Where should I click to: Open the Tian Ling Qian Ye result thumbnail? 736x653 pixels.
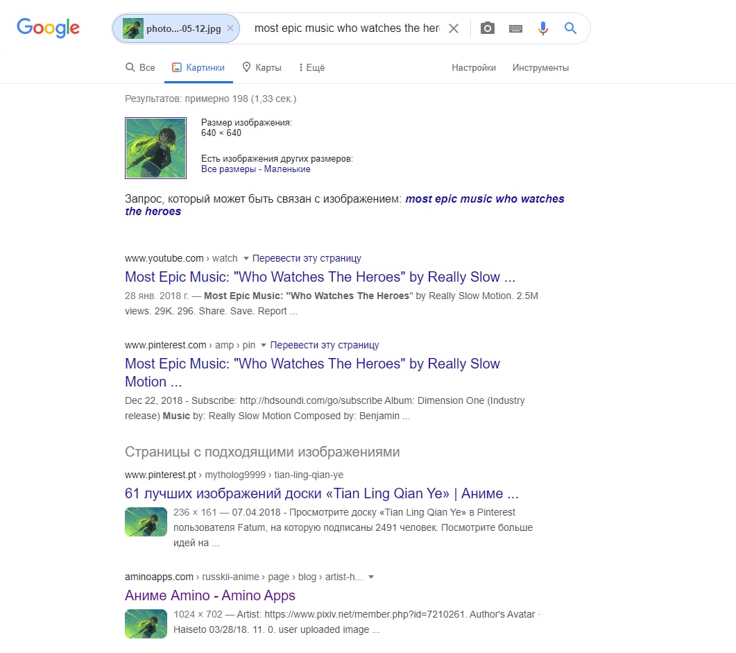click(x=146, y=522)
